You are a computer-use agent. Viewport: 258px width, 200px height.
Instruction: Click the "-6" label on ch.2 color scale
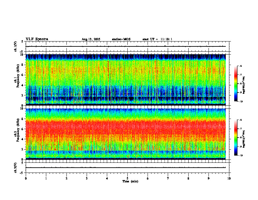240,120
